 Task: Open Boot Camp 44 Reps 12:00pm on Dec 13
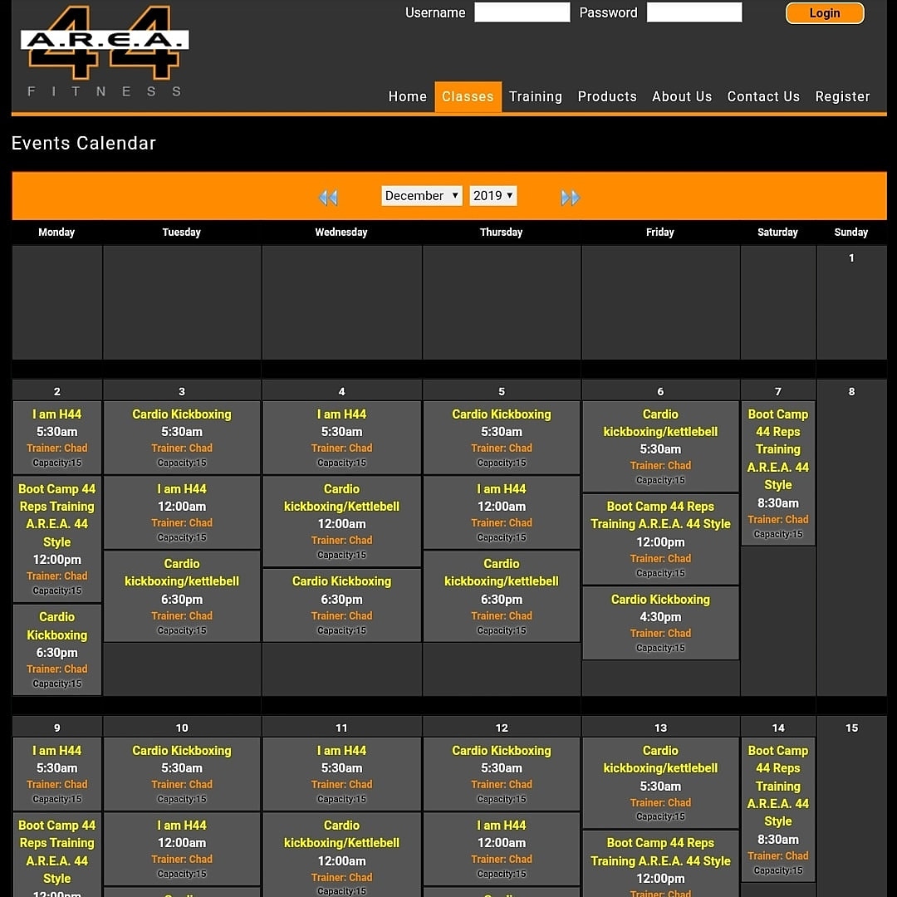point(661,864)
